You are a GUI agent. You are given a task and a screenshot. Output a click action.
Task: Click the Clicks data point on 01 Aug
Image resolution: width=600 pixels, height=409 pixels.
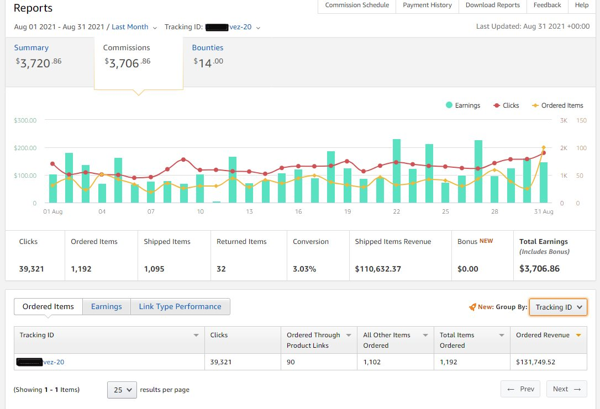point(52,164)
